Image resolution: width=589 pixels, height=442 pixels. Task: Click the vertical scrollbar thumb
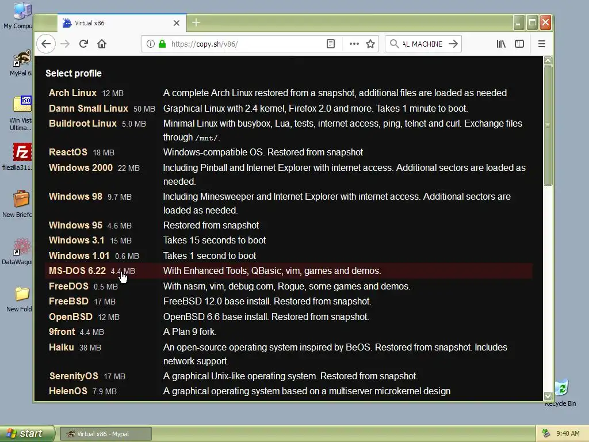point(548,125)
